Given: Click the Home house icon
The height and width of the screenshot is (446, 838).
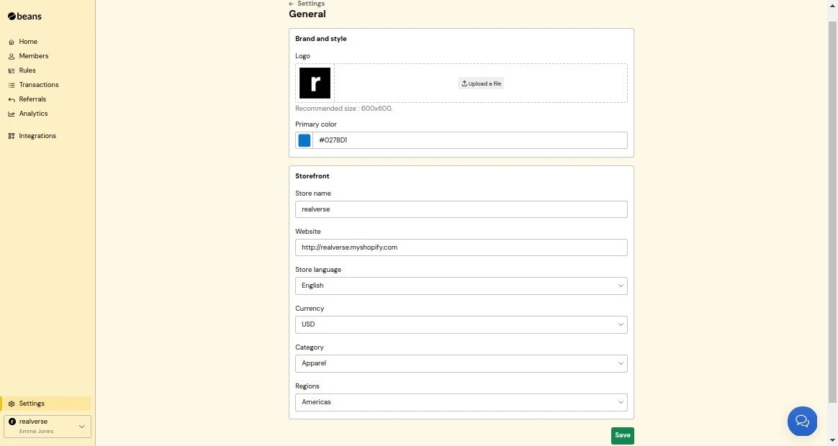Looking at the screenshot, I should [x=12, y=42].
